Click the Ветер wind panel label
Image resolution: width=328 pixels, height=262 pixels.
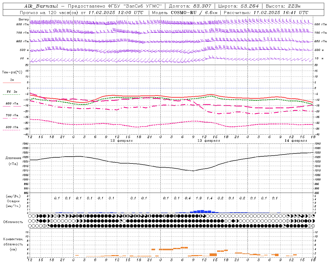pos(24,19)
